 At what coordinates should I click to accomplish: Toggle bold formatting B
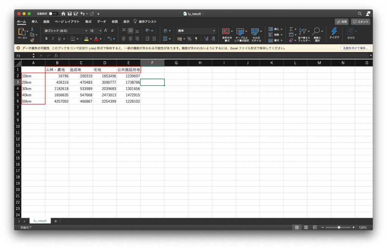click(x=46, y=38)
